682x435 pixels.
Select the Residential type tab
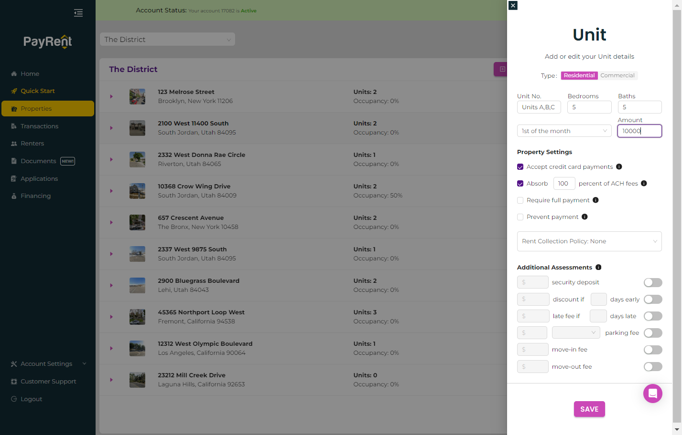pos(579,75)
